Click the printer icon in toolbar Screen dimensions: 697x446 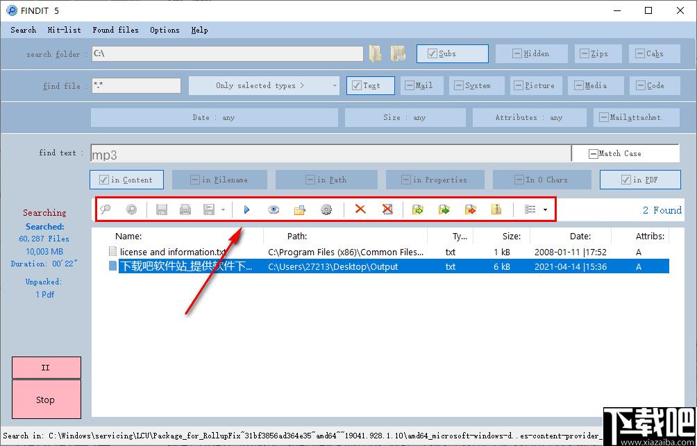tap(185, 209)
